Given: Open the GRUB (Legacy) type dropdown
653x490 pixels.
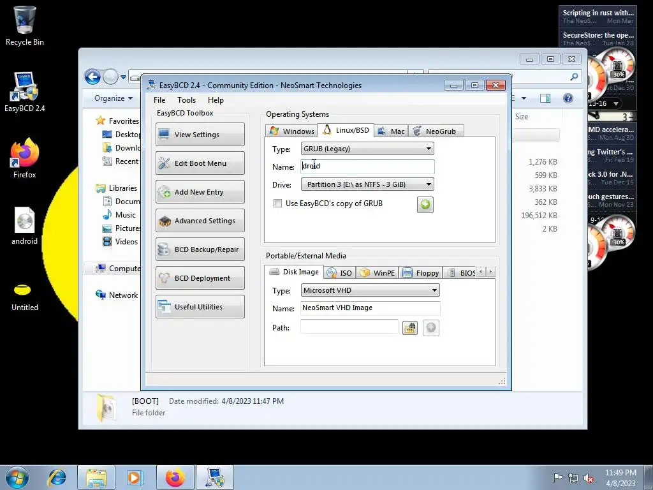Looking at the screenshot, I should 367,149.
